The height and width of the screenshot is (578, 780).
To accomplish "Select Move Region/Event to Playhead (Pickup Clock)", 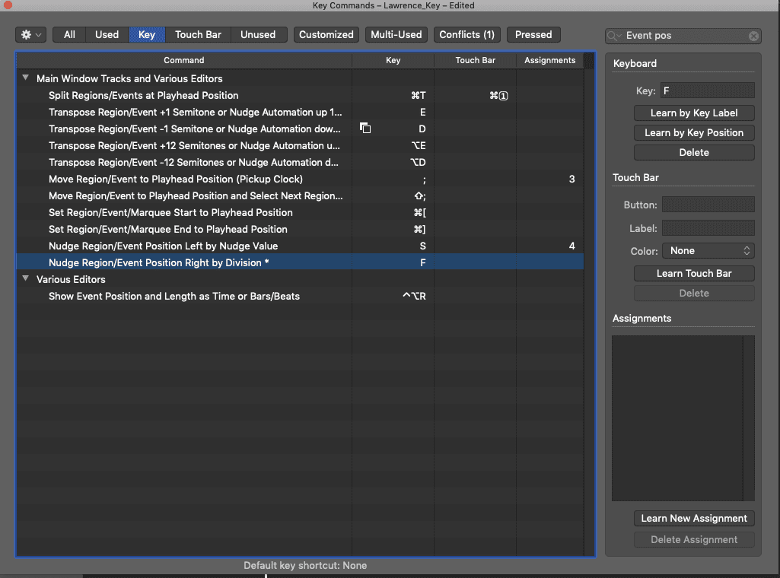I will pyautogui.click(x=300, y=179).
